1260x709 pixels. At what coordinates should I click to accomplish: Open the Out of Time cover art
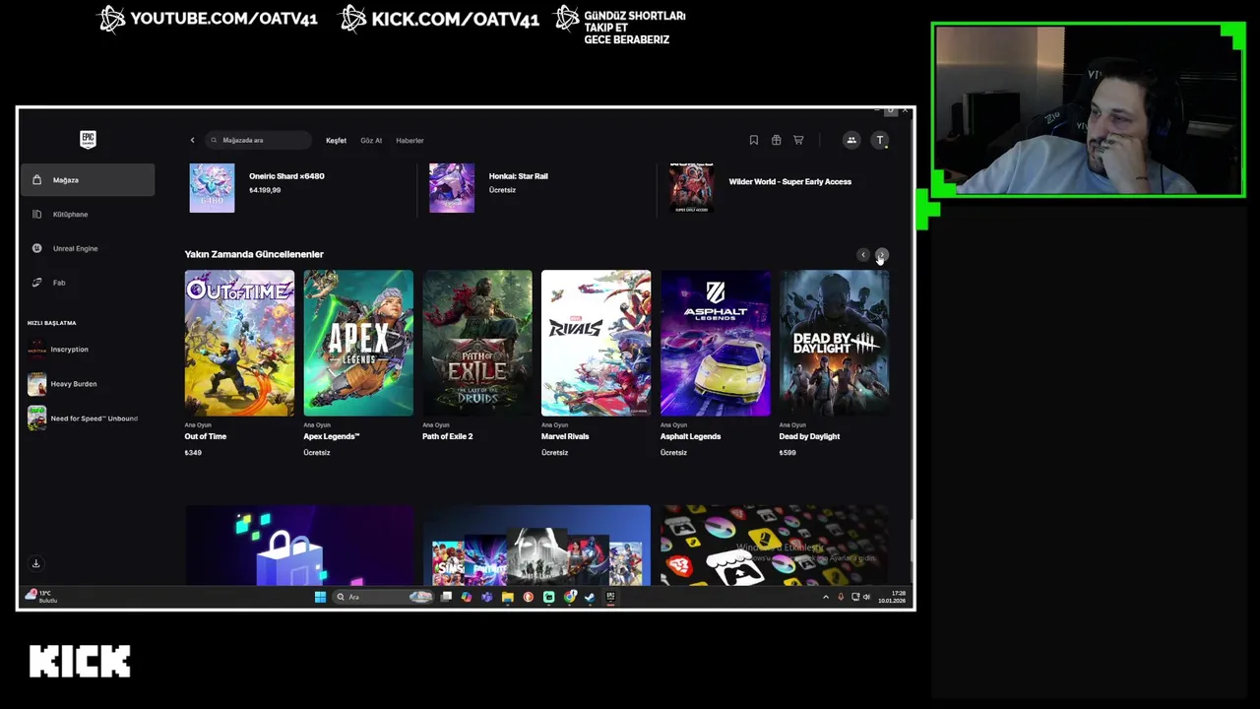[x=239, y=343]
